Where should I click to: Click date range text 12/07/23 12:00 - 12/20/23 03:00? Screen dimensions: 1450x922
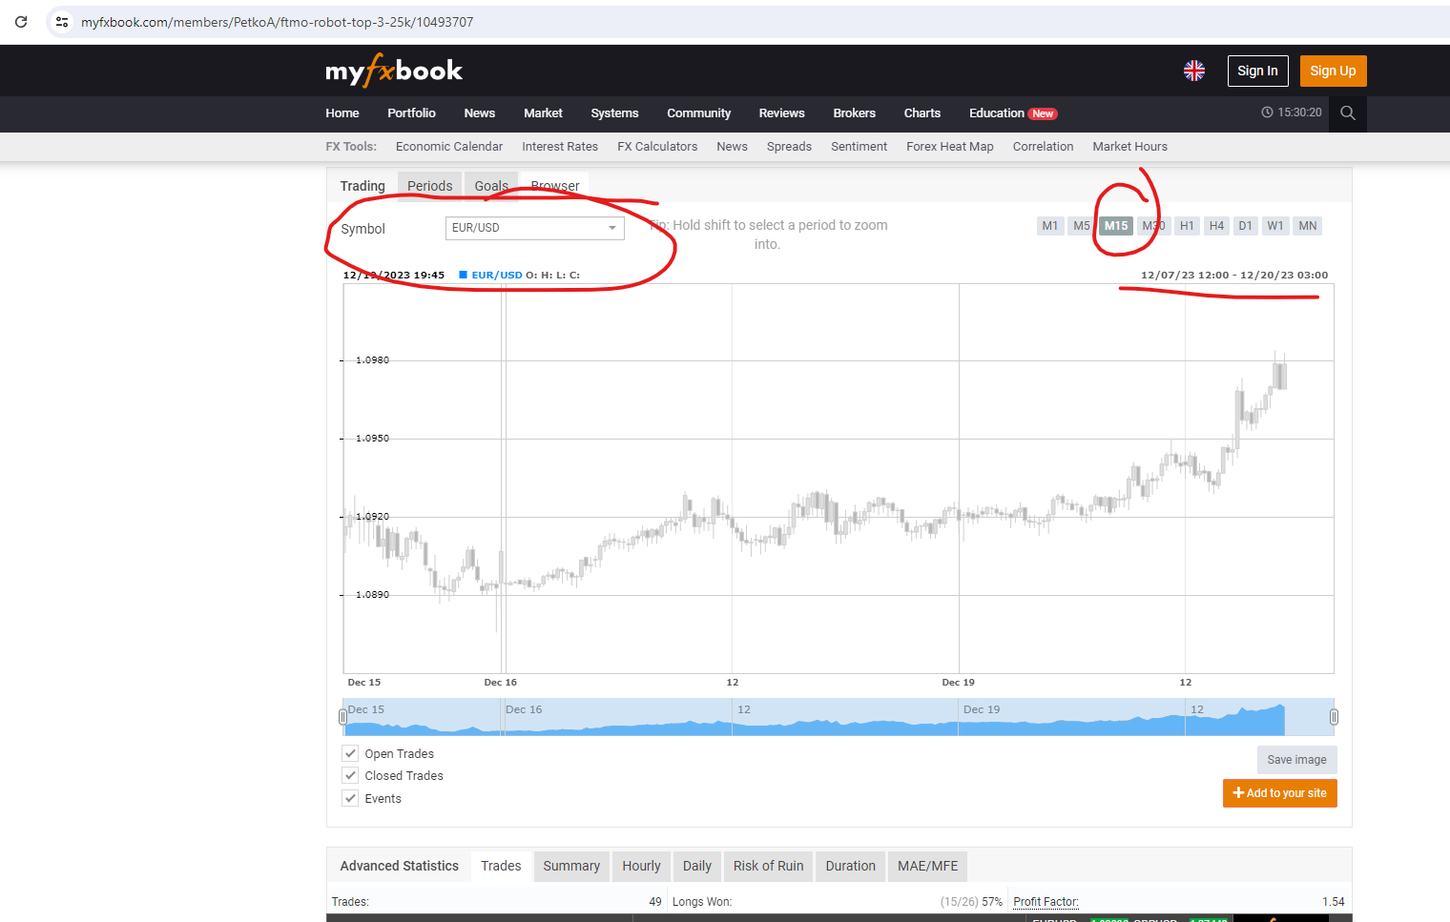tap(1233, 275)
